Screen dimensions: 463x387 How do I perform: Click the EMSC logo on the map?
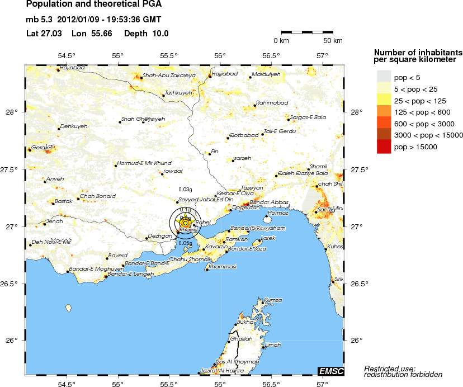coord(330,371)
